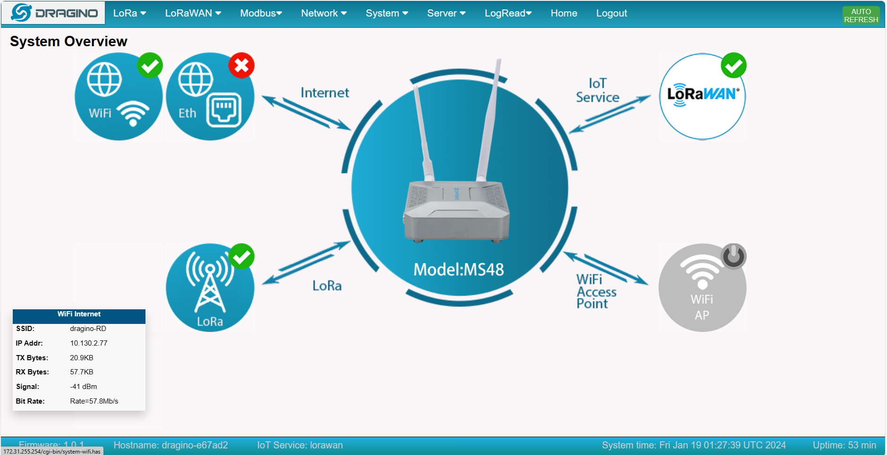Click the Dragino logo in header
887x455 pixels.
[x=53, y=13]
